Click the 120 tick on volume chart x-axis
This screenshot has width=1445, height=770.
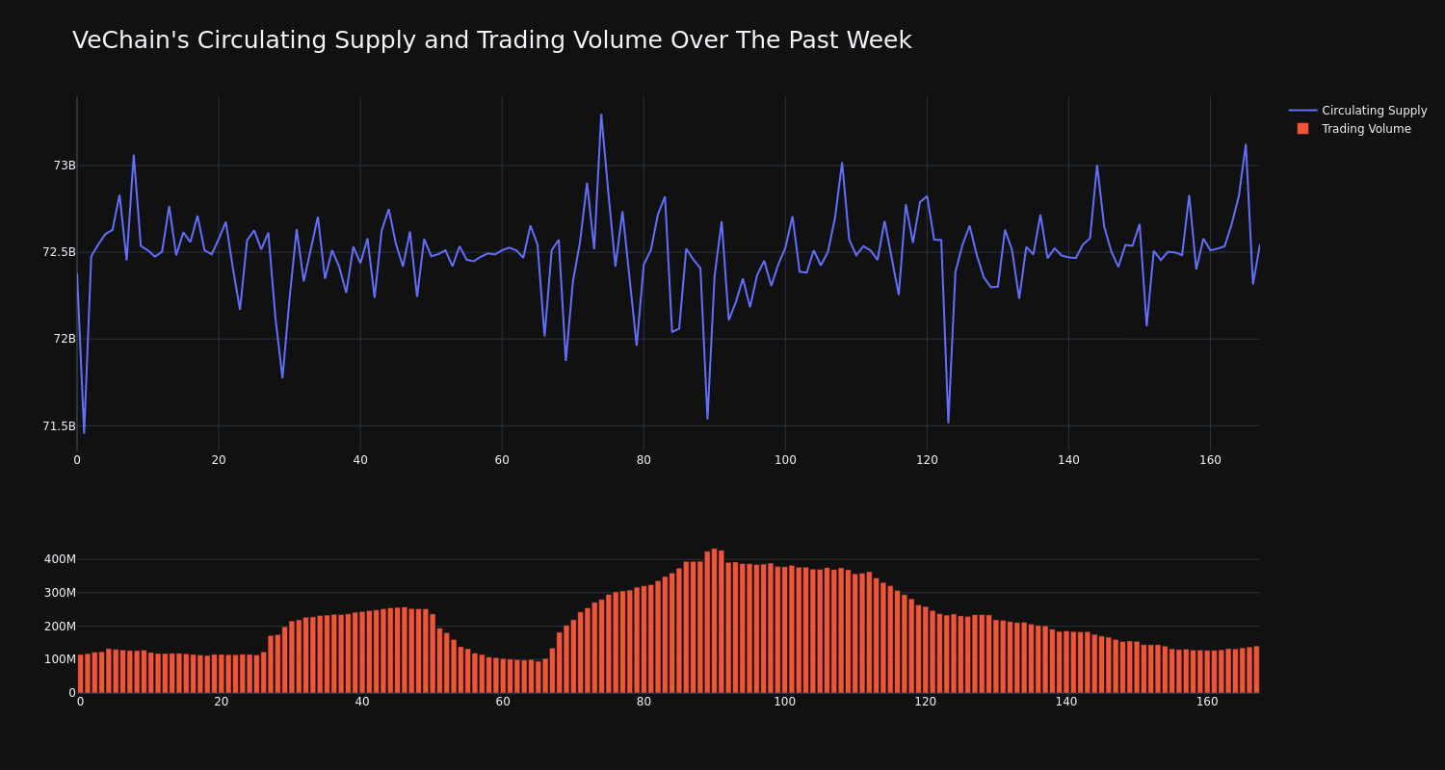click(x=926, y=702)
